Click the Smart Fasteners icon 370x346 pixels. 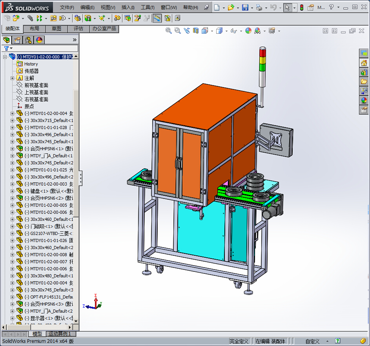(x=54, y=18)
